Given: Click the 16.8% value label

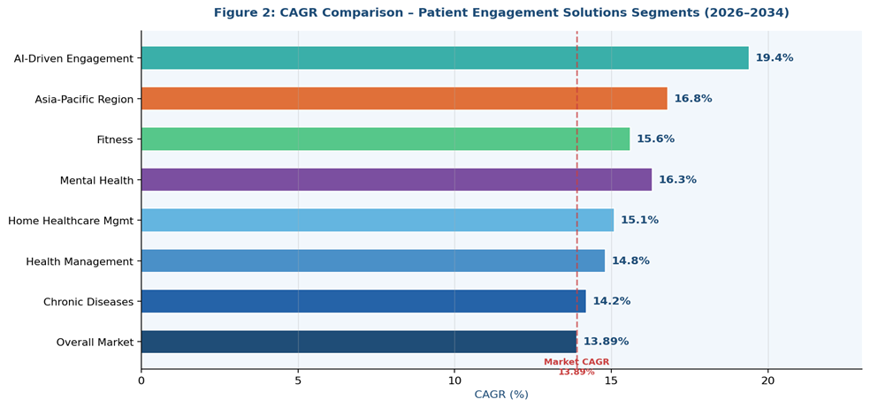Looking at the screenshot, I should pos(692,99).
